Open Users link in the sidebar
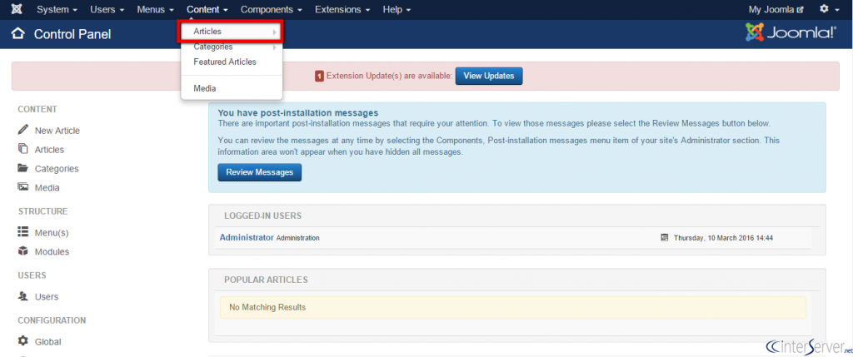The width and height of the screenshot is (853, 357). (x=47, y=297)
